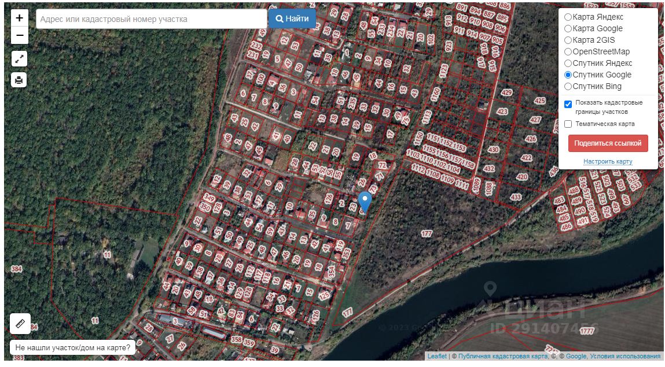Click parcel label 1160
Image resolution: width=665 pixels, height=367 pixels.
(436, 94)
